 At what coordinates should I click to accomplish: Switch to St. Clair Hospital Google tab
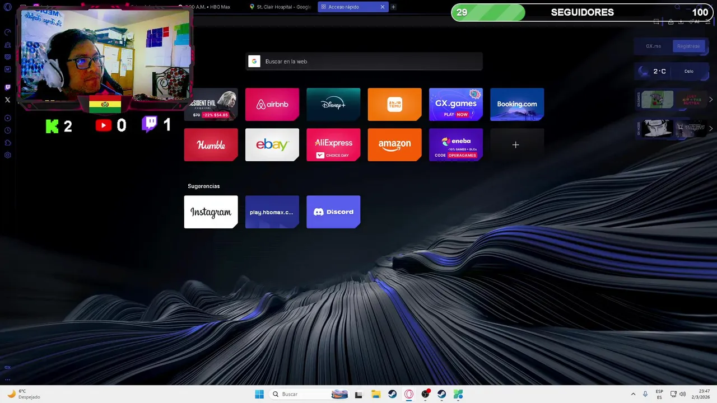280,7
